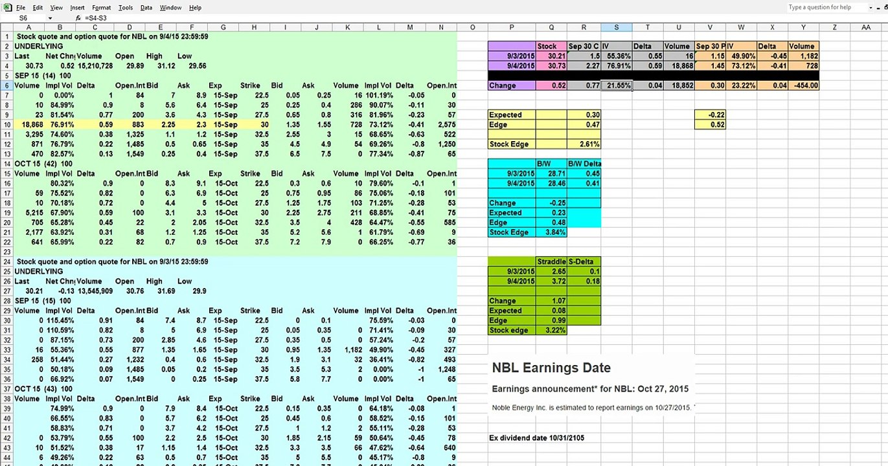
Task: Click the 'Sep 30 C' header cell
Action: [x=584, y=47]
